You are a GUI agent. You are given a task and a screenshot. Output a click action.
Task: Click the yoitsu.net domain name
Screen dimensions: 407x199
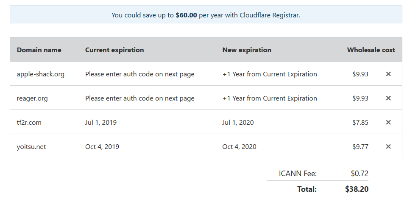(x=31, y=147)
